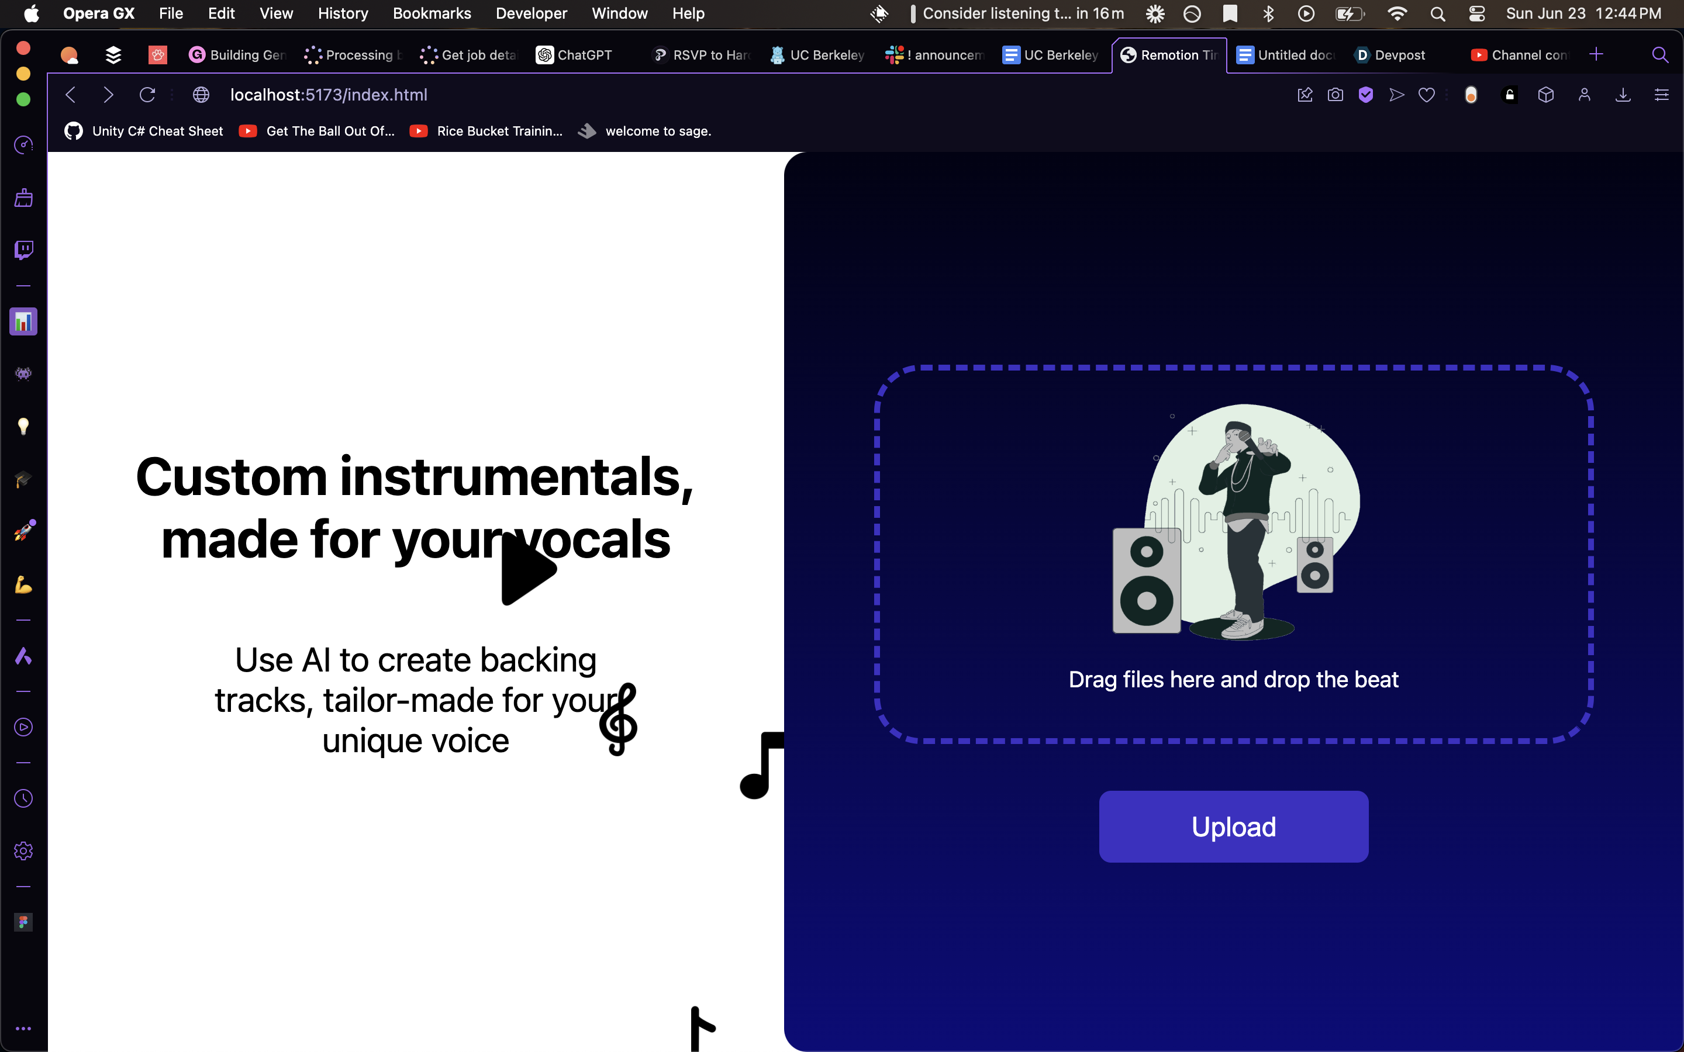Switch to the Devpost tab
The image size is (1684, 1052).
tap(1390, 55)
